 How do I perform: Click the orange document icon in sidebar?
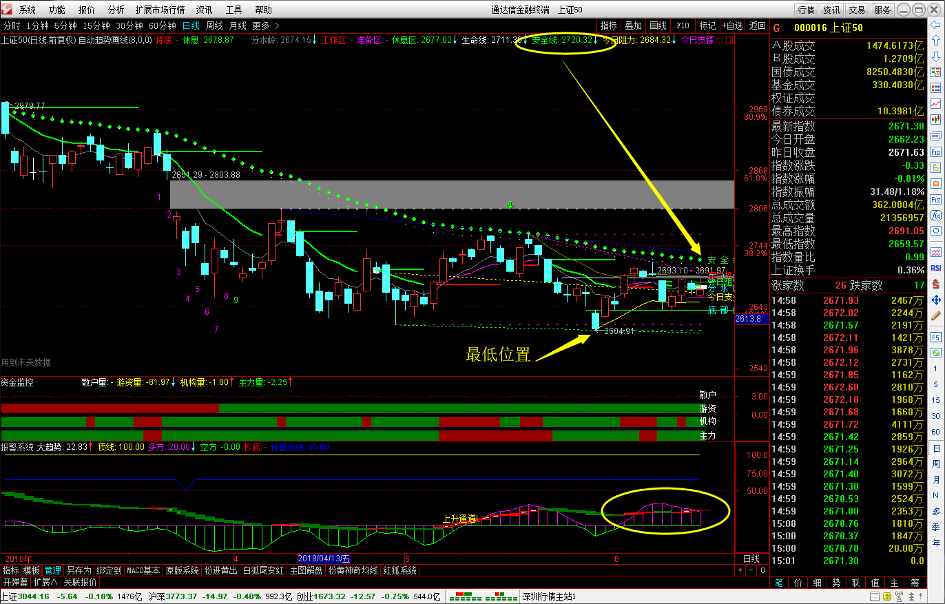936,183
